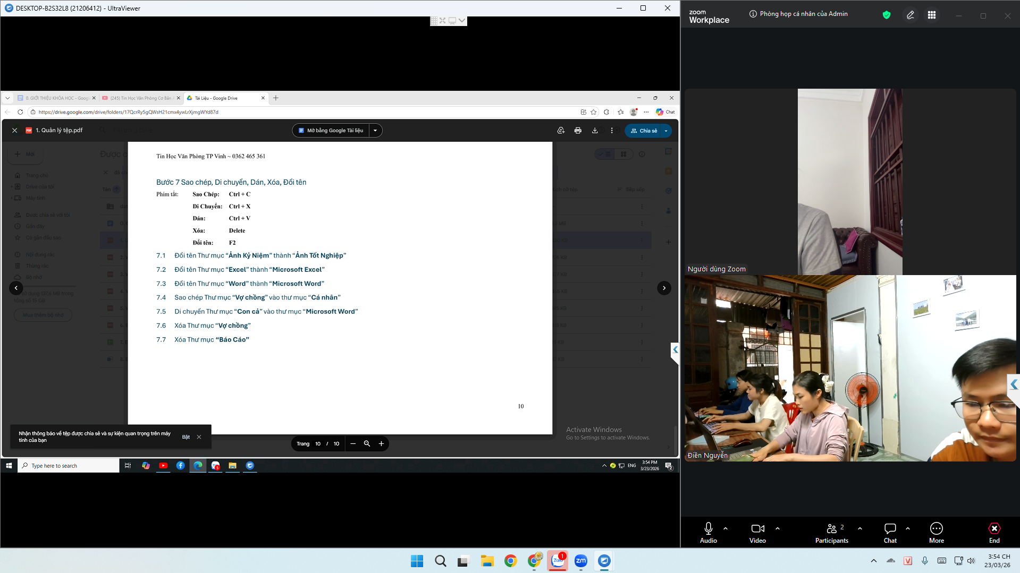Click Mở bằng Google Tài liệu button
1020x573 pixels.
click(x=331, y=131)
